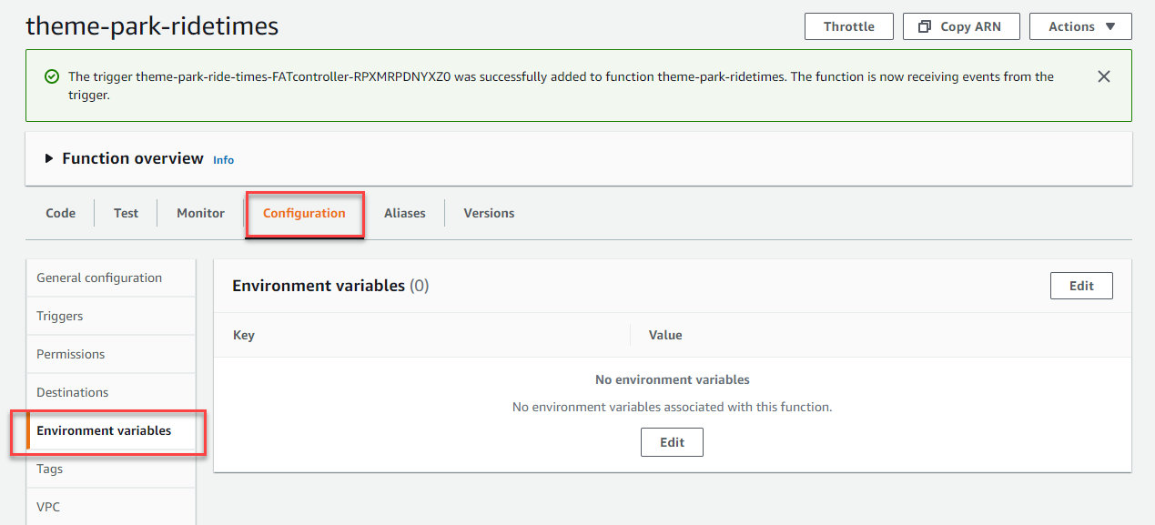Dismiss the green success notification banner

[x=1103, y=76]
